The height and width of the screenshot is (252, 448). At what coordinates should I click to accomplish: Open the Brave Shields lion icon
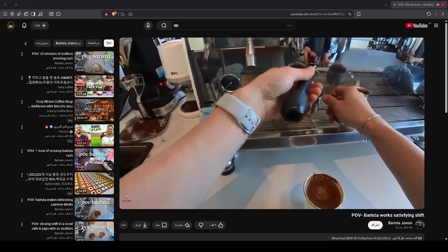114,14
